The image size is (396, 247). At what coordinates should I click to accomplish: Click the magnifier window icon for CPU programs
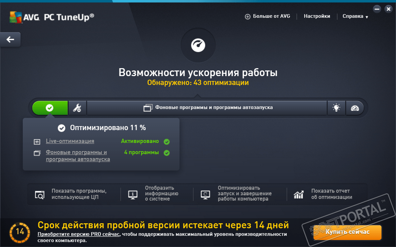click(x=40, y=195)
